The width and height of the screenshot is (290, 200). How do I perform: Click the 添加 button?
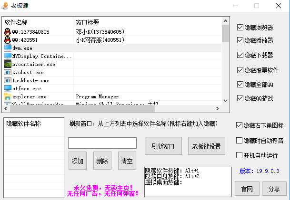coord(78,161)
